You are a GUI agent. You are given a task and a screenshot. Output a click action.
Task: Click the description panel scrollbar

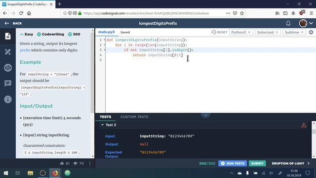pos(92,73)
